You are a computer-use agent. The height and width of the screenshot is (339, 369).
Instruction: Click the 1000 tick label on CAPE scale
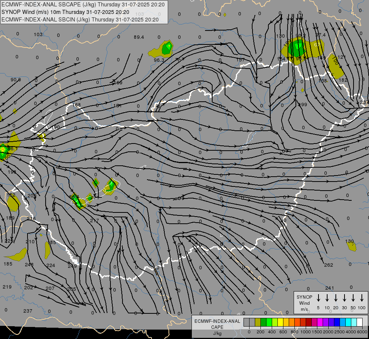[x=305, y=332]
